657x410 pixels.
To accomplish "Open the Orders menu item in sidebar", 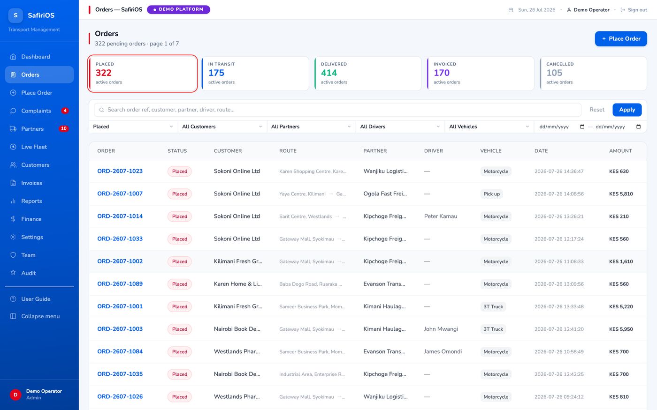I will click(39, 75).
